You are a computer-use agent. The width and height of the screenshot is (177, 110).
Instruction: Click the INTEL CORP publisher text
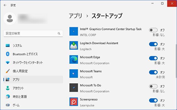[x=88, y=35]
